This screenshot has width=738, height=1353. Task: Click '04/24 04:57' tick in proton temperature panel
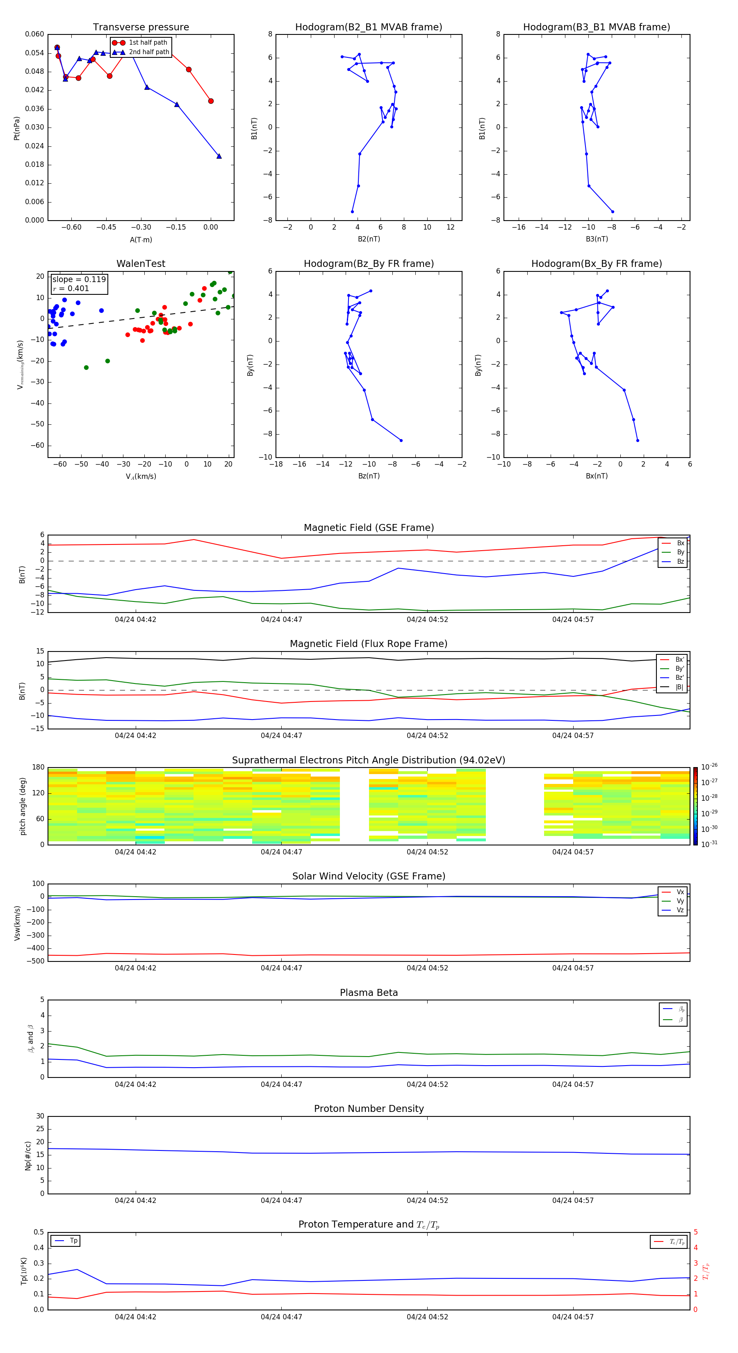(573, 1317)
